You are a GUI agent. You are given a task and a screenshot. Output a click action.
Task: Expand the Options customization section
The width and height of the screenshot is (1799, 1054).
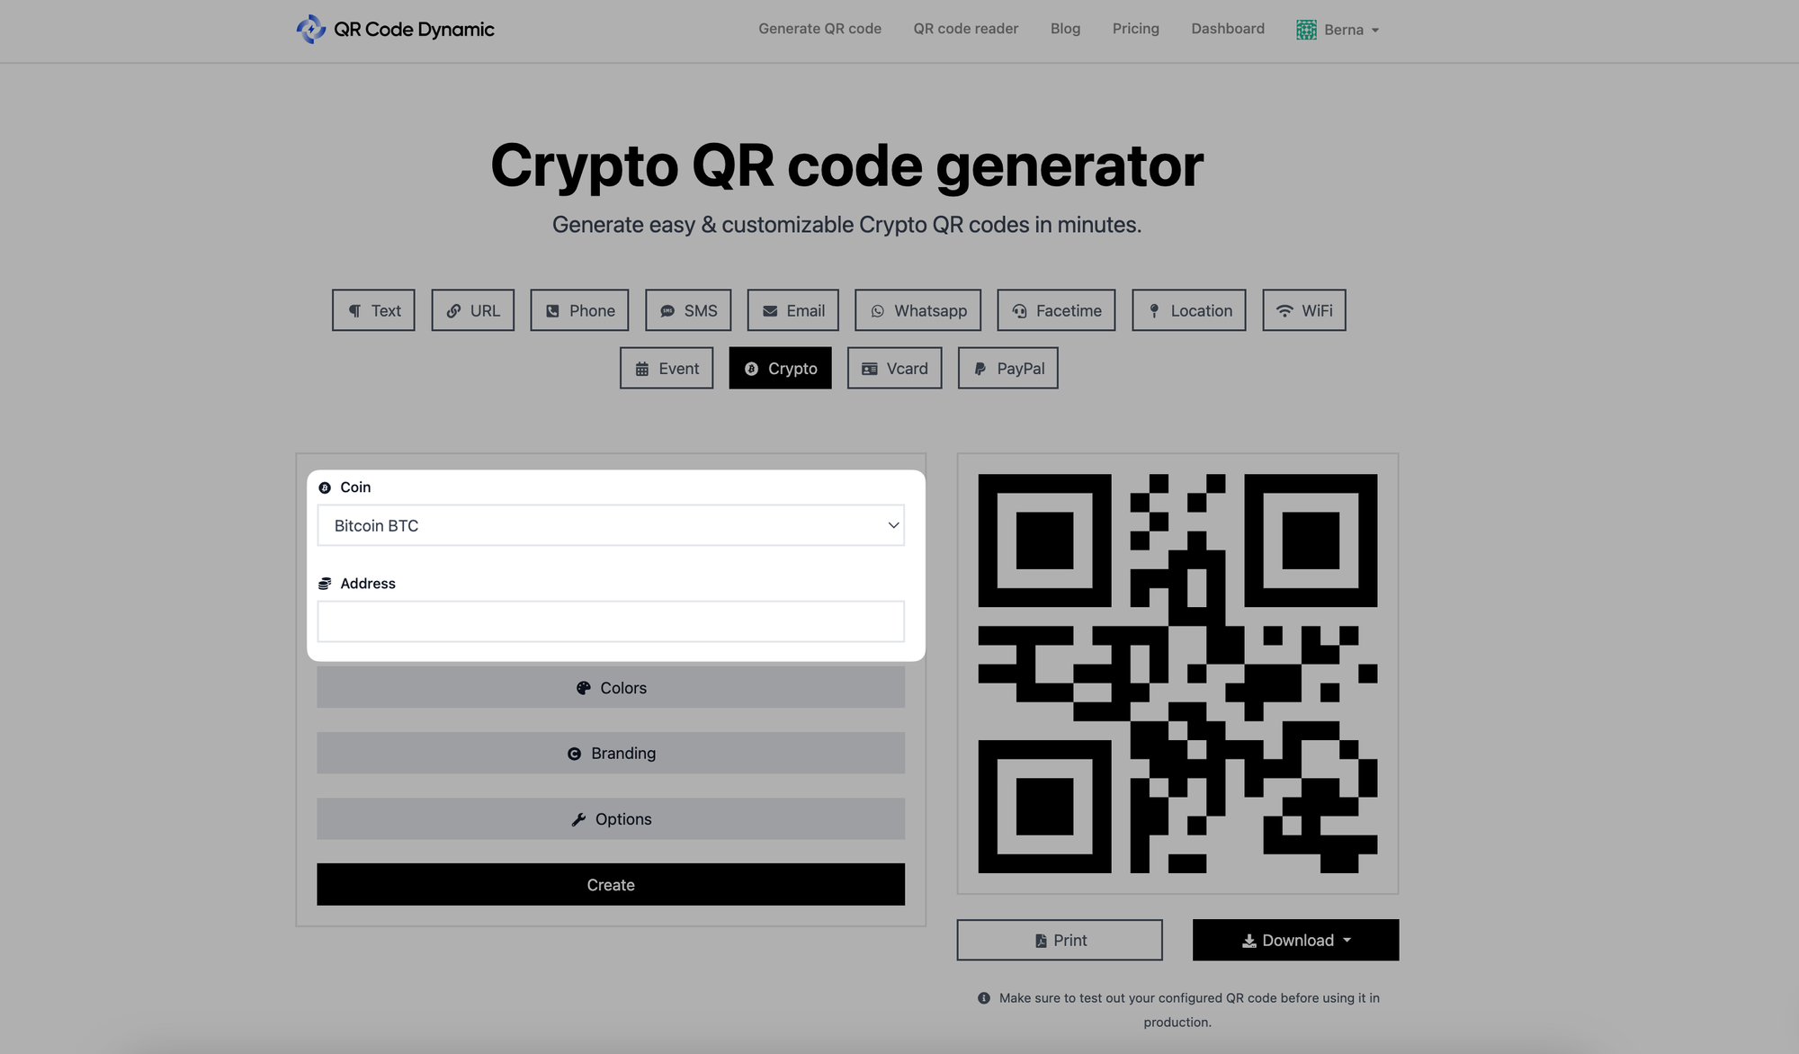click(x=610, y=818)
